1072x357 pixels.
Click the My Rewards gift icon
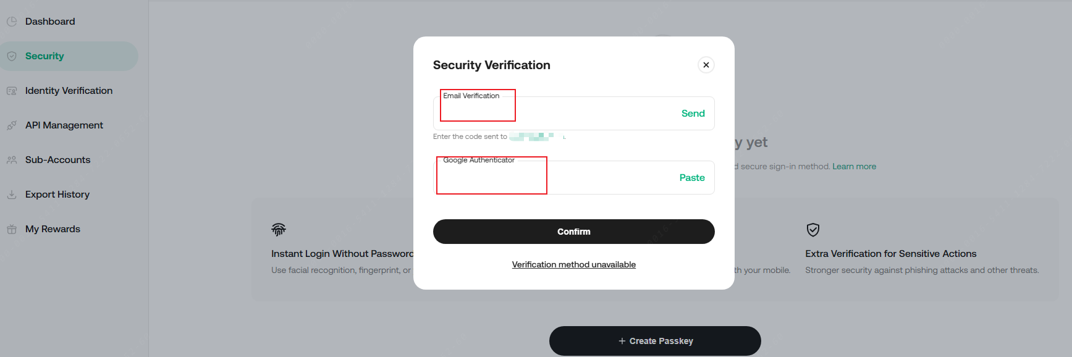tap(12, 229)
